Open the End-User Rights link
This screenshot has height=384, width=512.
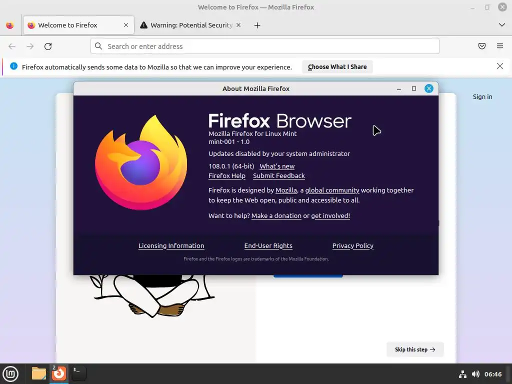268,246
